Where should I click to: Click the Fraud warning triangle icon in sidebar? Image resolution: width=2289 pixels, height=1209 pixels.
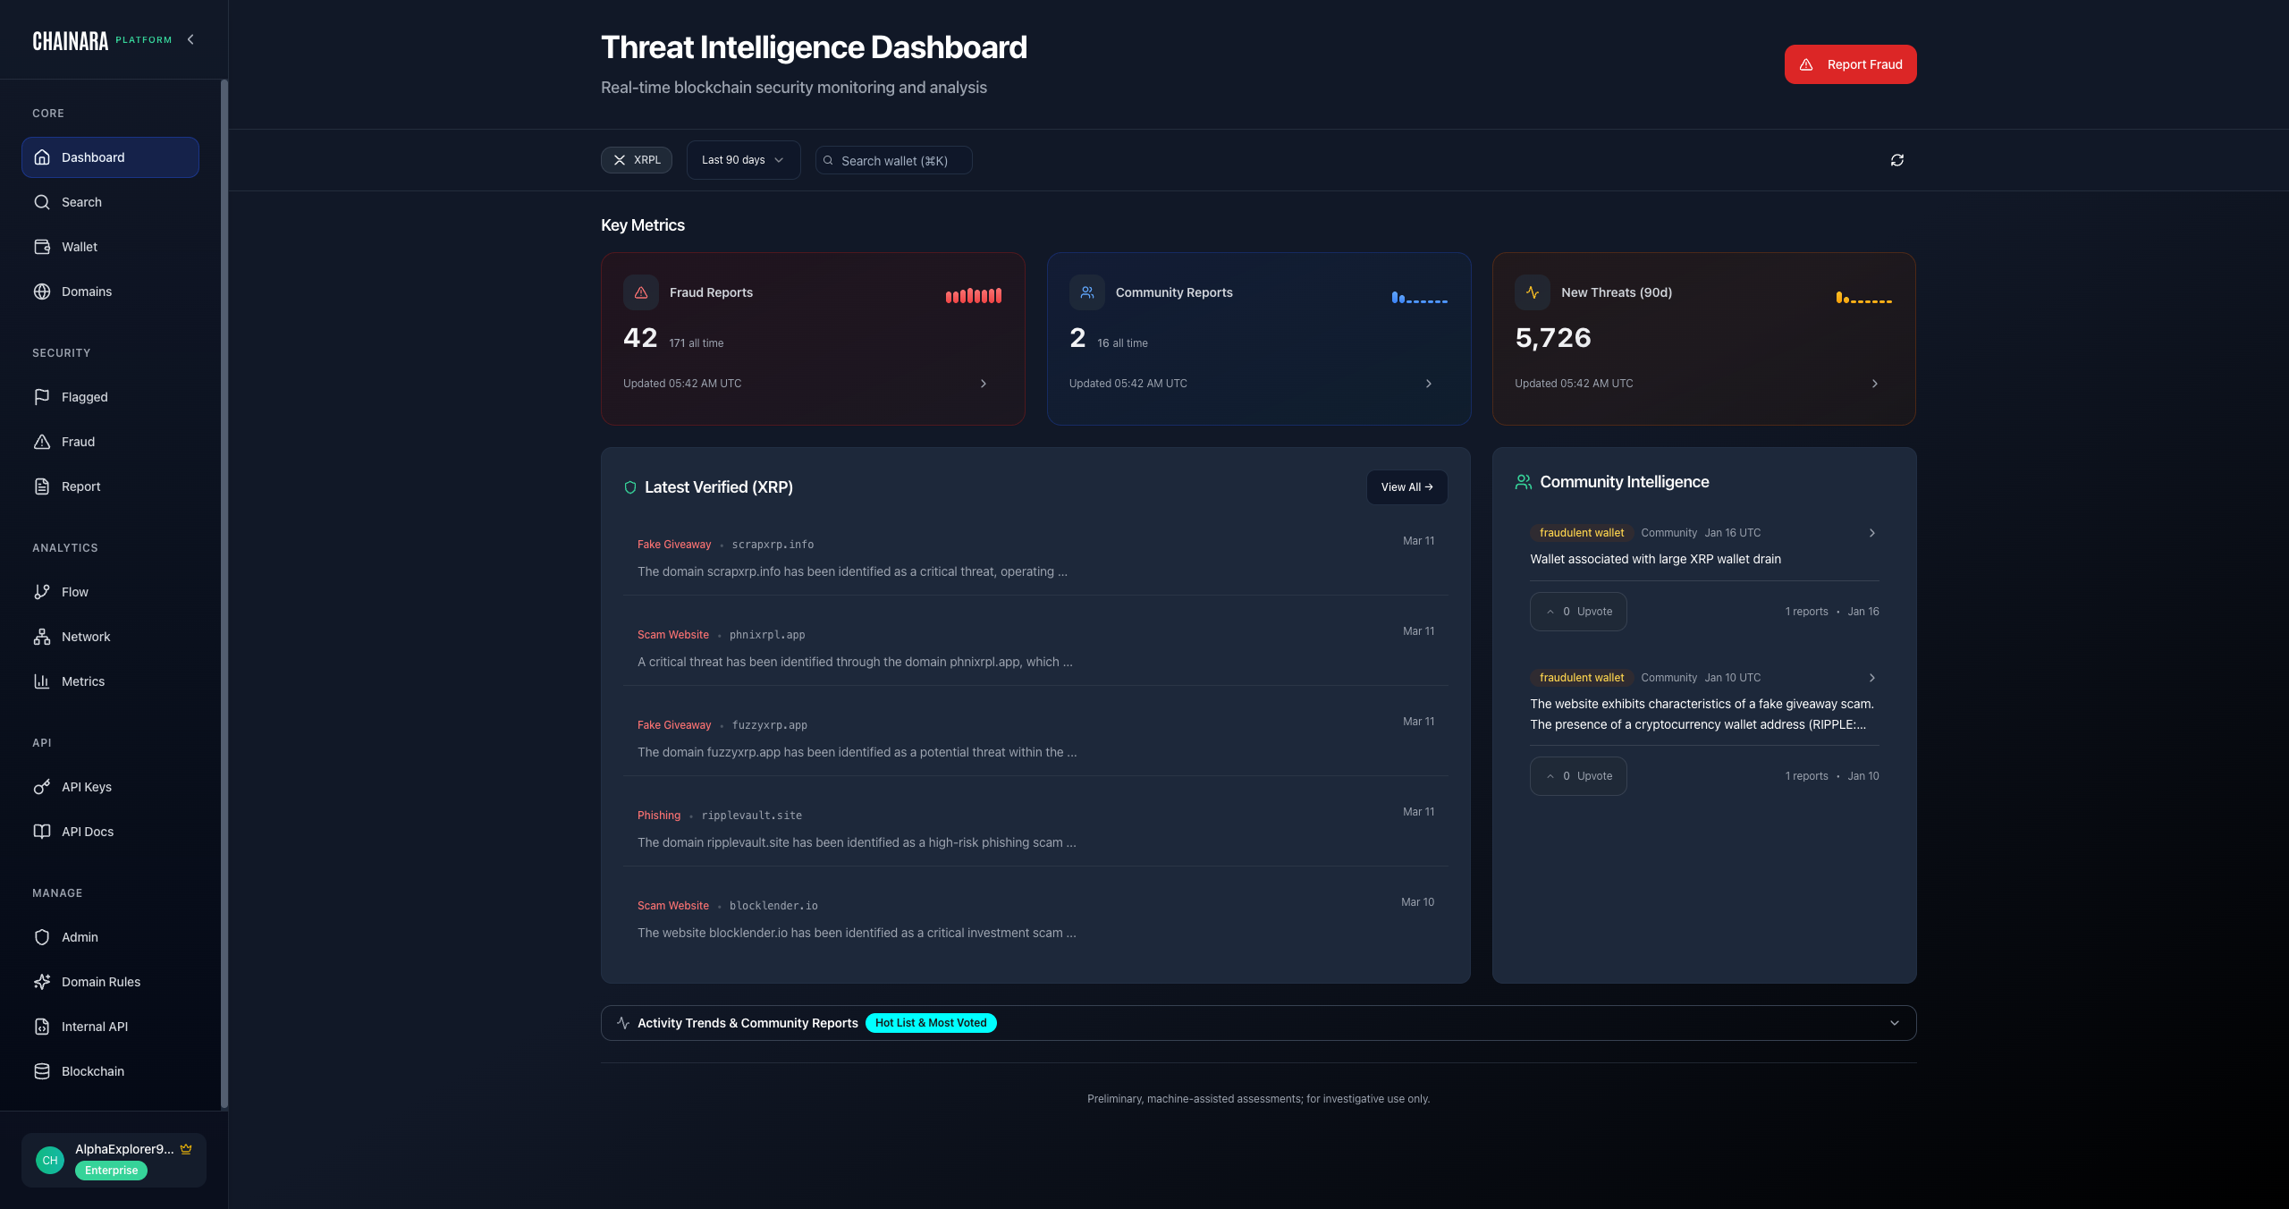coord(42,442)
